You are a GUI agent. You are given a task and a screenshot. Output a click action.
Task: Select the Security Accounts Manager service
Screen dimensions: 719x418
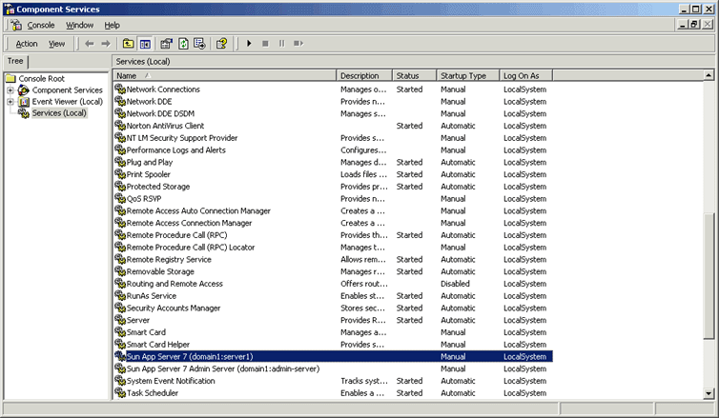(x=174, y=308)
